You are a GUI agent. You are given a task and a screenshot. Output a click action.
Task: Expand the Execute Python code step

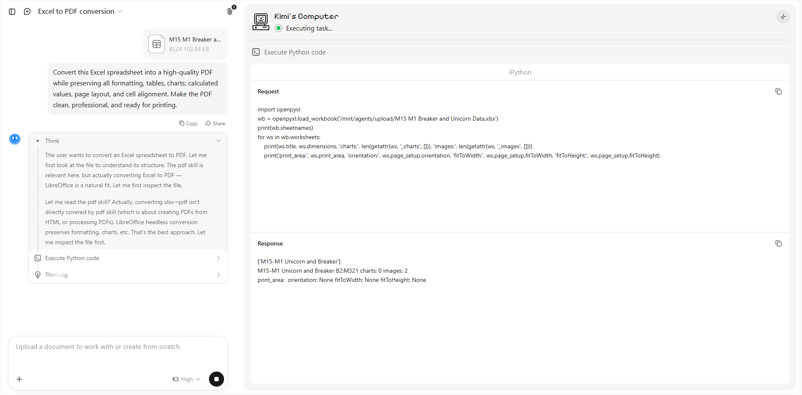[128, 258]
